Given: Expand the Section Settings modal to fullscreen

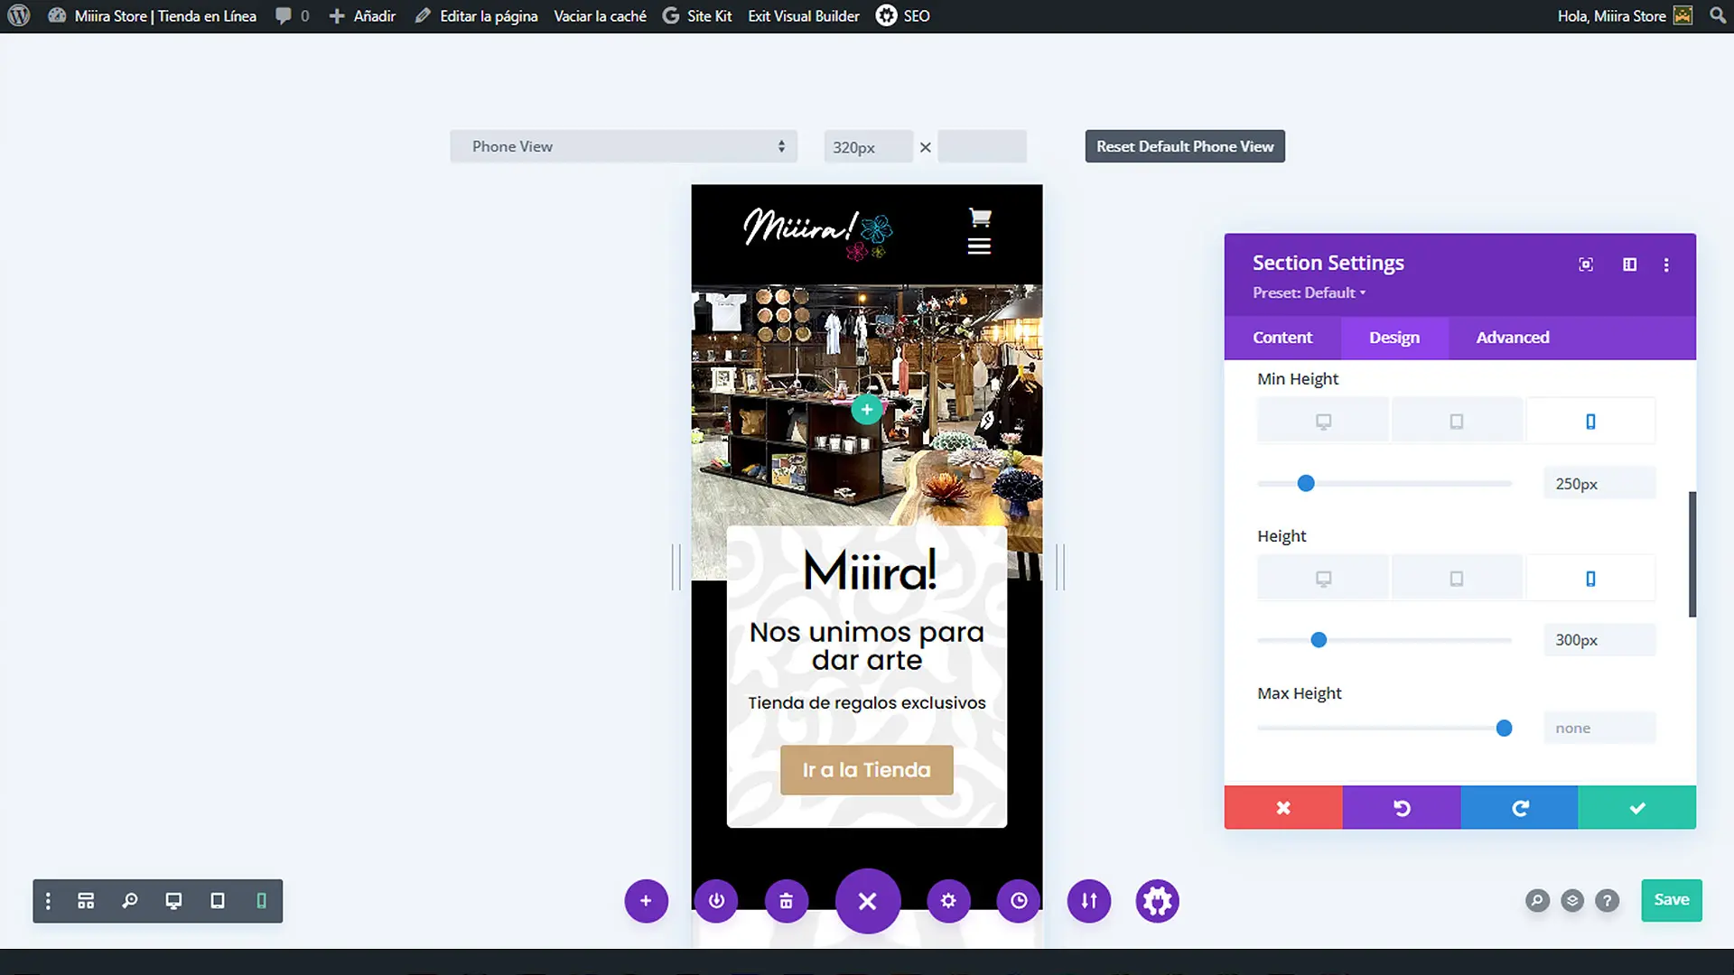Looking at the screenshot, I should tap(1586, 265).
